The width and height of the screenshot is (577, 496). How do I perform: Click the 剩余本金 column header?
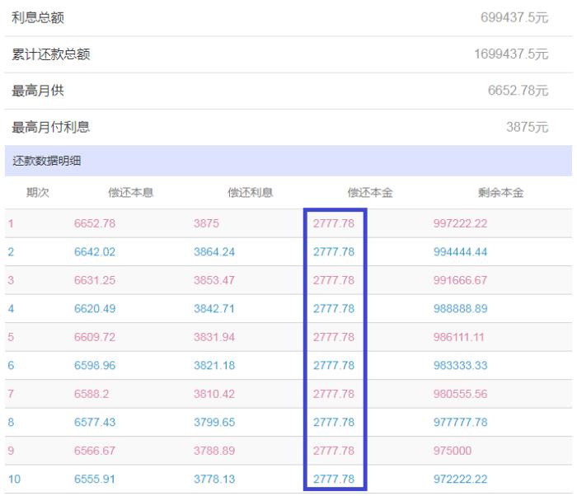500,193
